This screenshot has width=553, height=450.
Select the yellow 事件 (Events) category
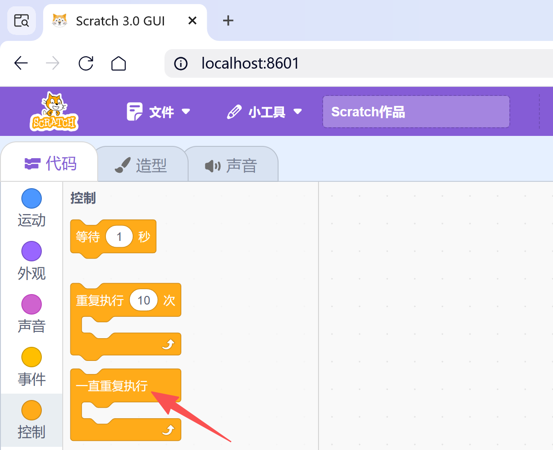click(x=31, y=367)
